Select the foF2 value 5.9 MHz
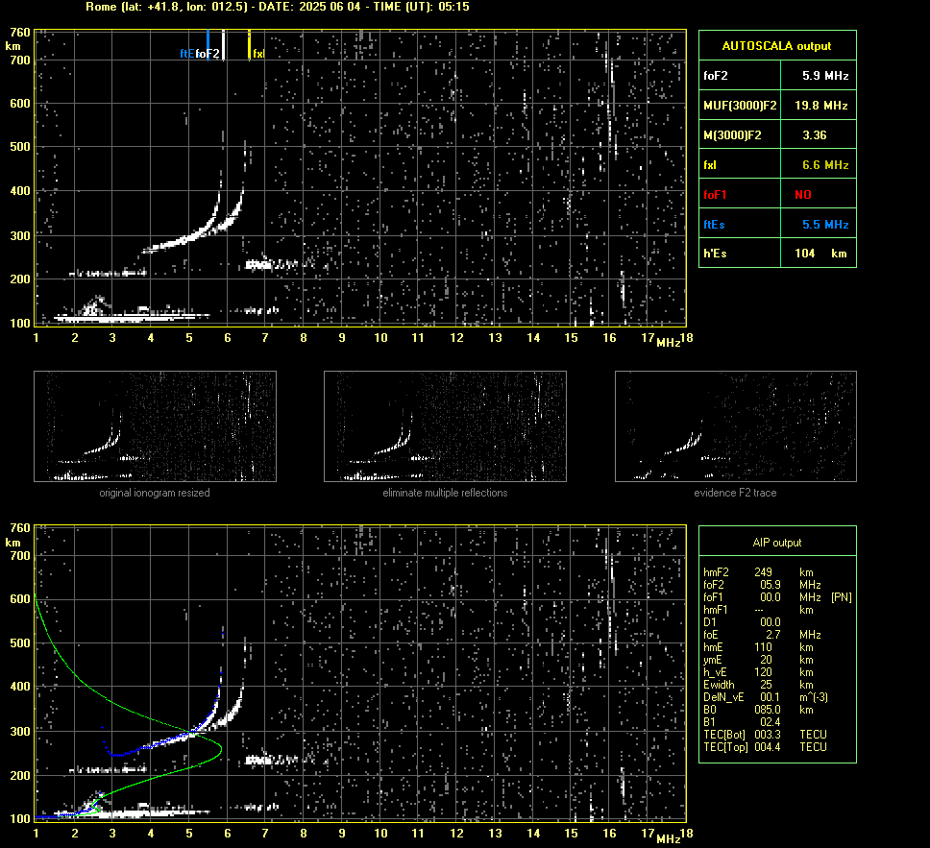930x848 pixels. pos(825,75)
